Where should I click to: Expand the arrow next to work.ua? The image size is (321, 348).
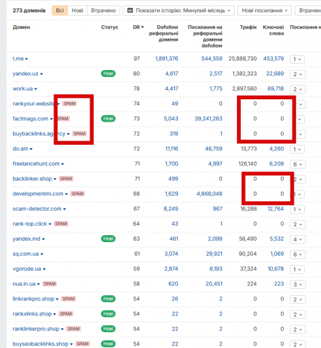(36, 89)
